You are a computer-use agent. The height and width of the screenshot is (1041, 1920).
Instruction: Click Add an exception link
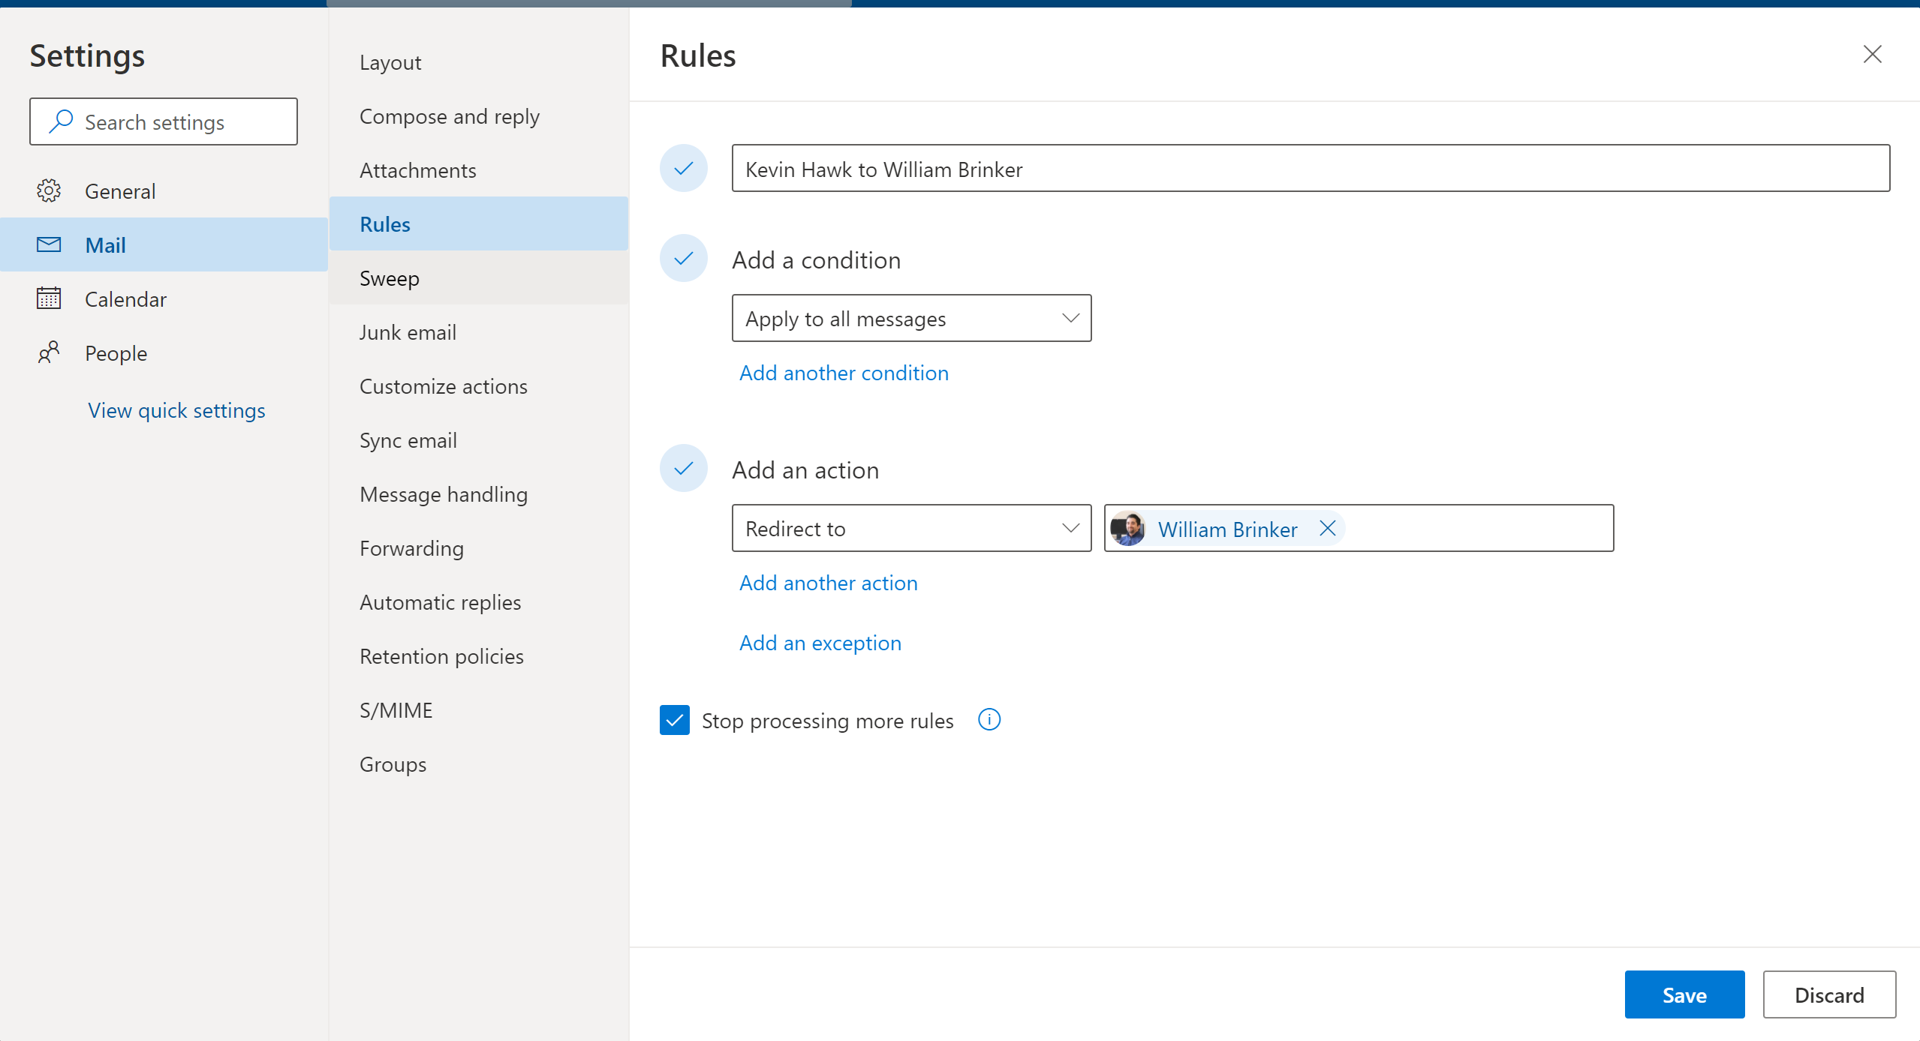(x=820, y=643)
